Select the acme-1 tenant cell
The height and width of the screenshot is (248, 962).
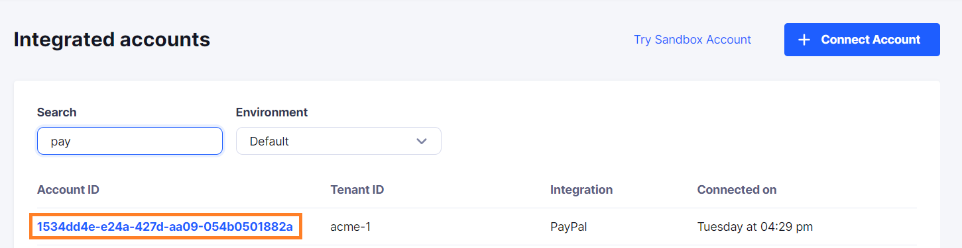click(351, 227)
